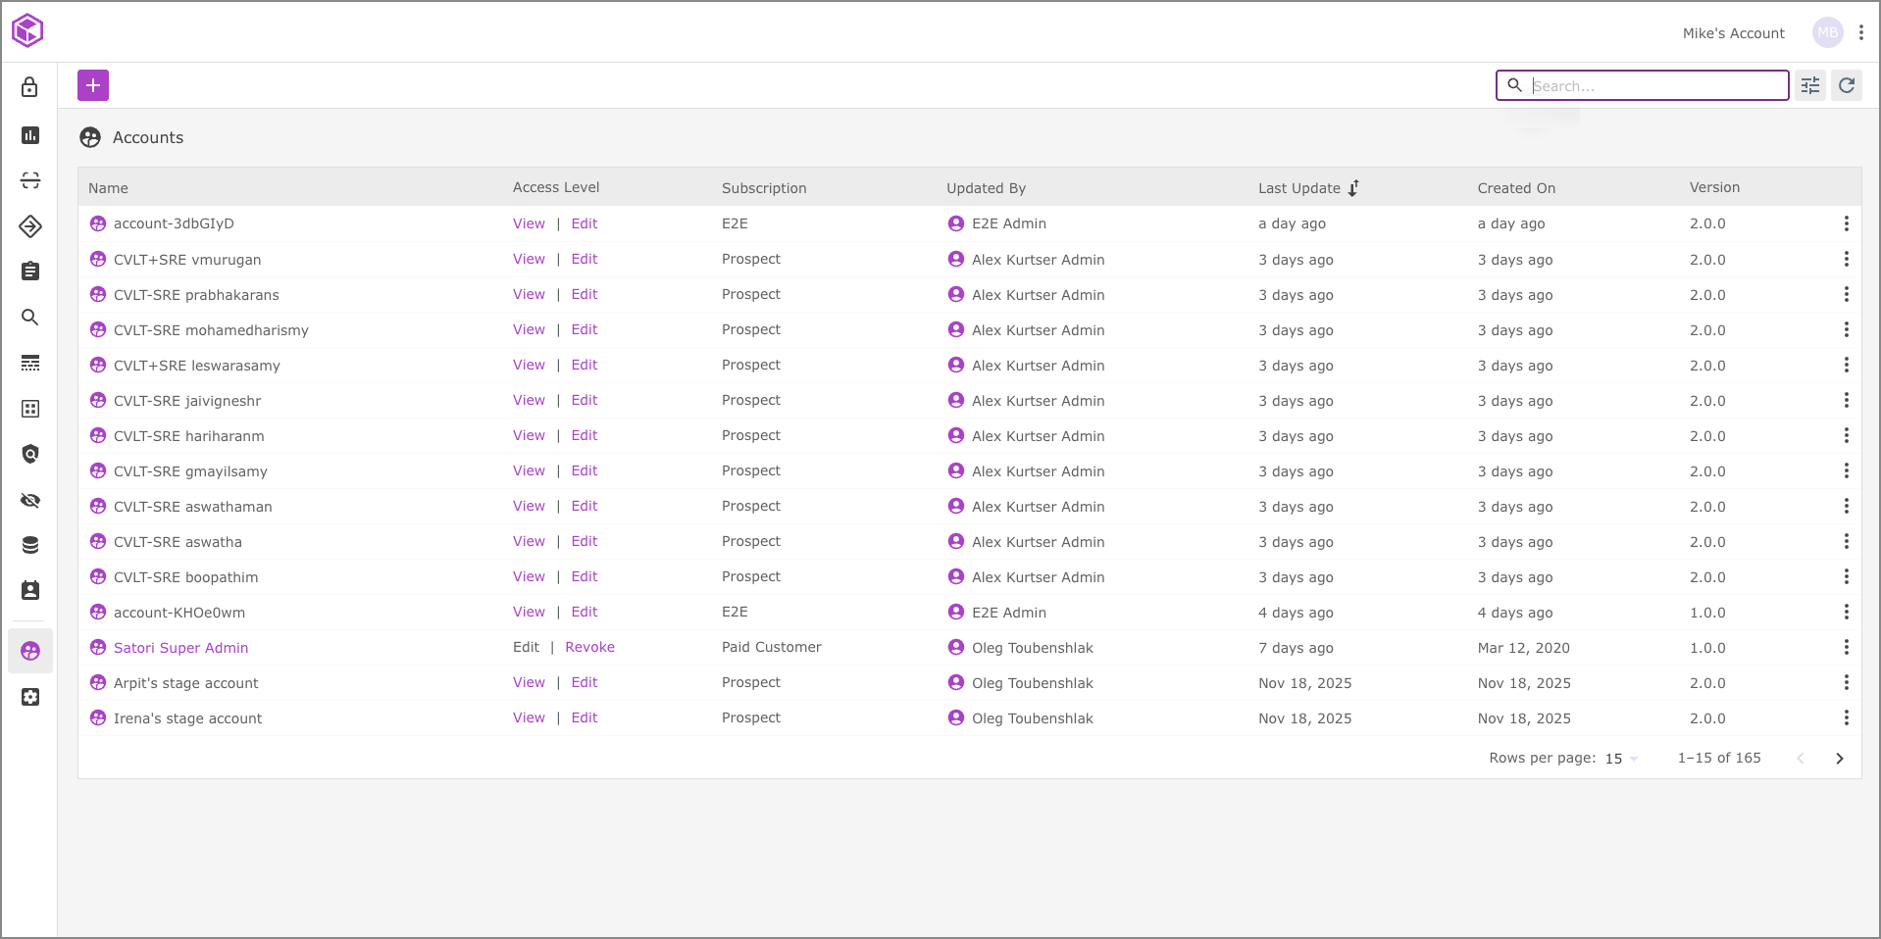Open the settings gear sidebar icon

(30, 697)
